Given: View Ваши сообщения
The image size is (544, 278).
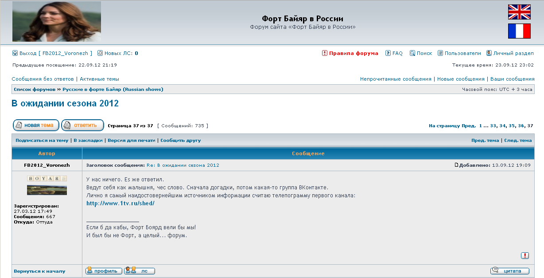Looking at the screenshot, I should (512, 79).
